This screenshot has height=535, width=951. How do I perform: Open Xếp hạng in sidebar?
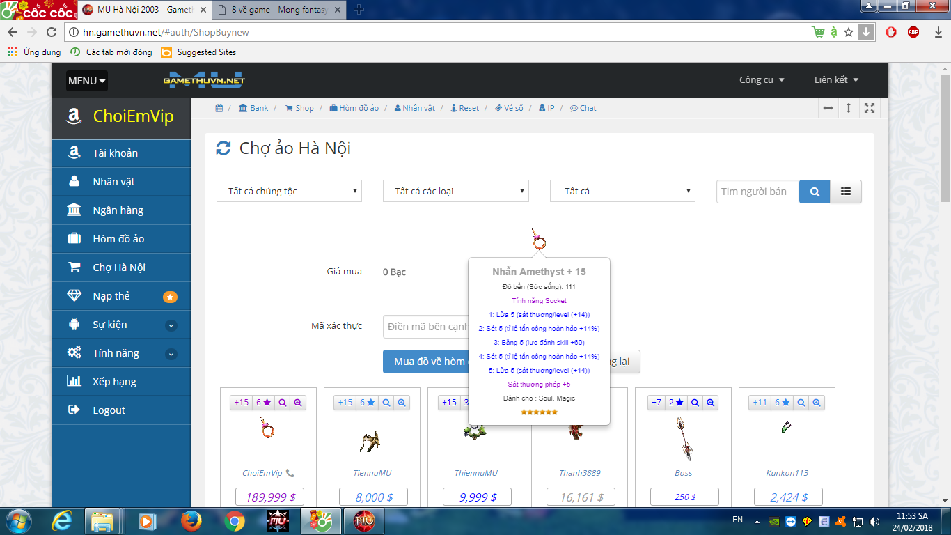[122, 382]
